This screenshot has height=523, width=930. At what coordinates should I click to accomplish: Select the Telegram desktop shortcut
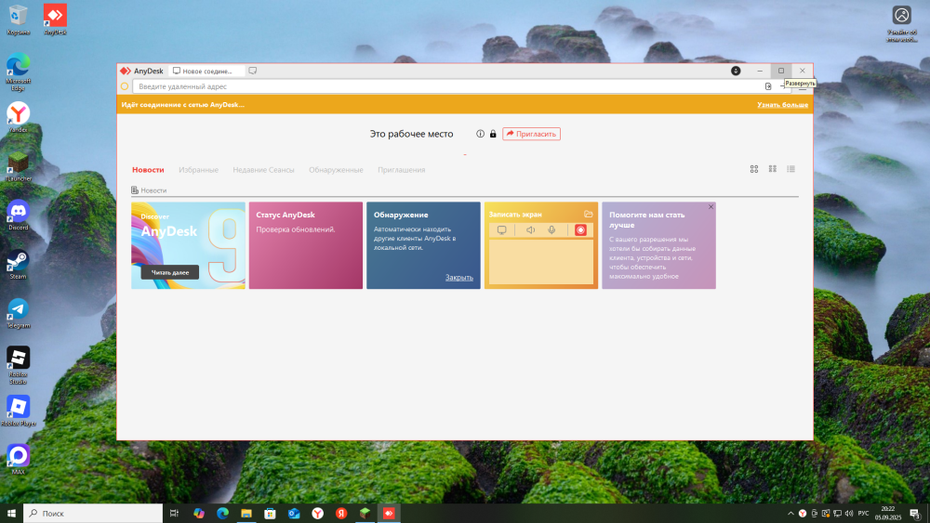[19, 313]
